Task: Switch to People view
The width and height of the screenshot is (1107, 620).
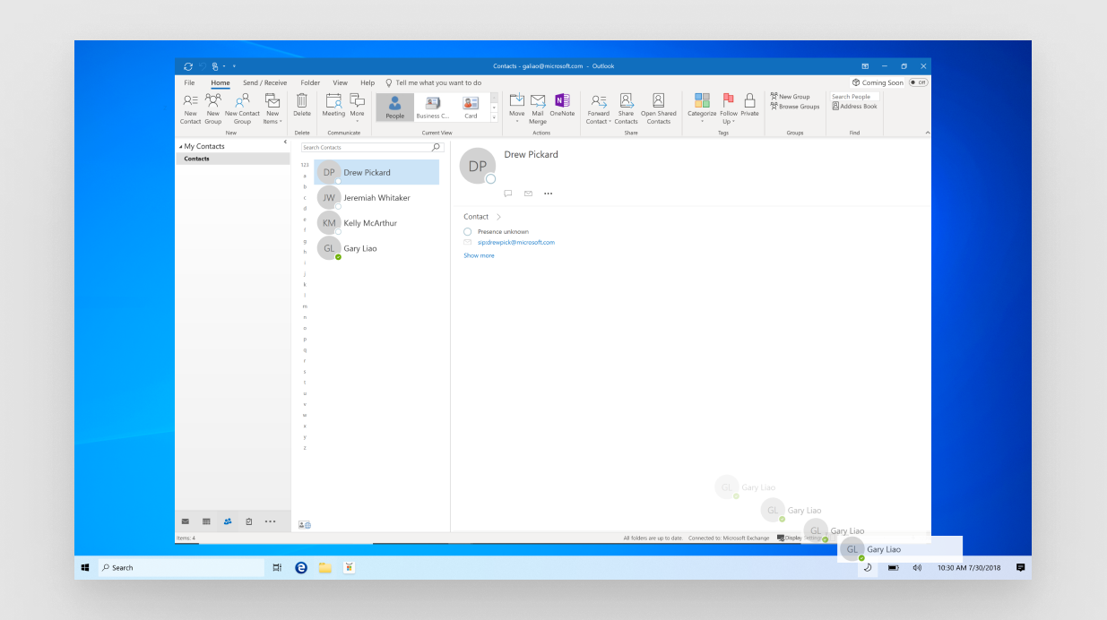Action: 394,107
